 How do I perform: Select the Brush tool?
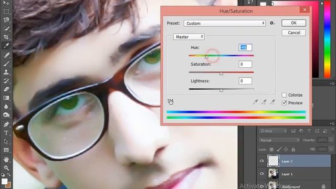tap(6, 64)
